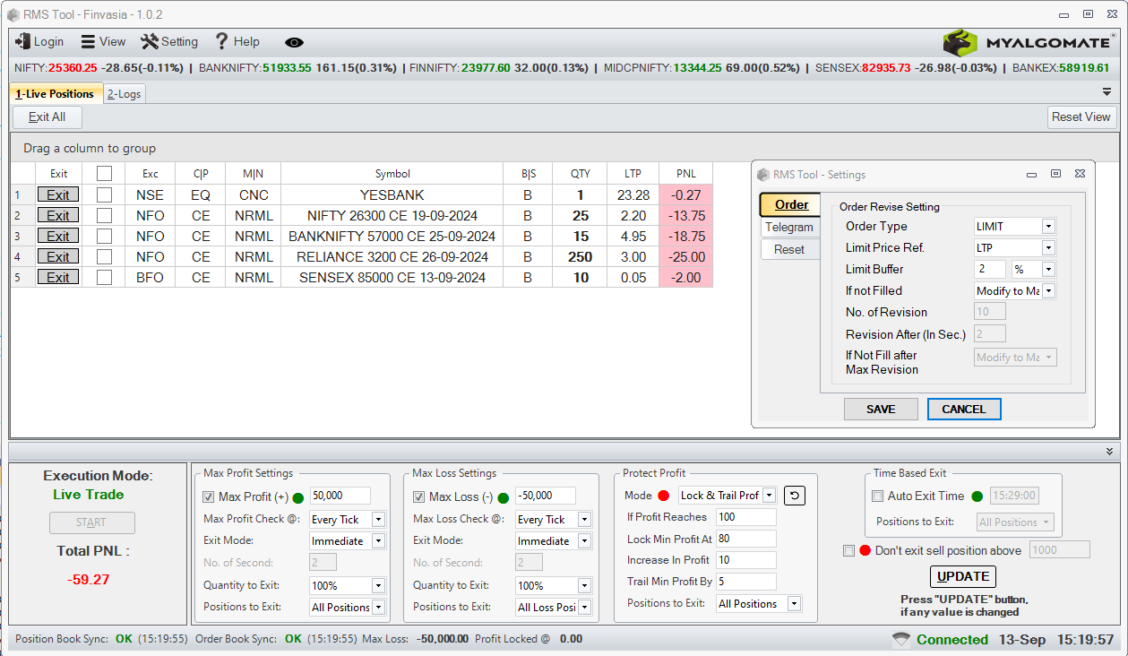The height and width of the screenshot is (656, 1128).
Task: Click the double-chevron collapse icon above the settings panel
Action: pyautogui.click(x=1109, y=452)
